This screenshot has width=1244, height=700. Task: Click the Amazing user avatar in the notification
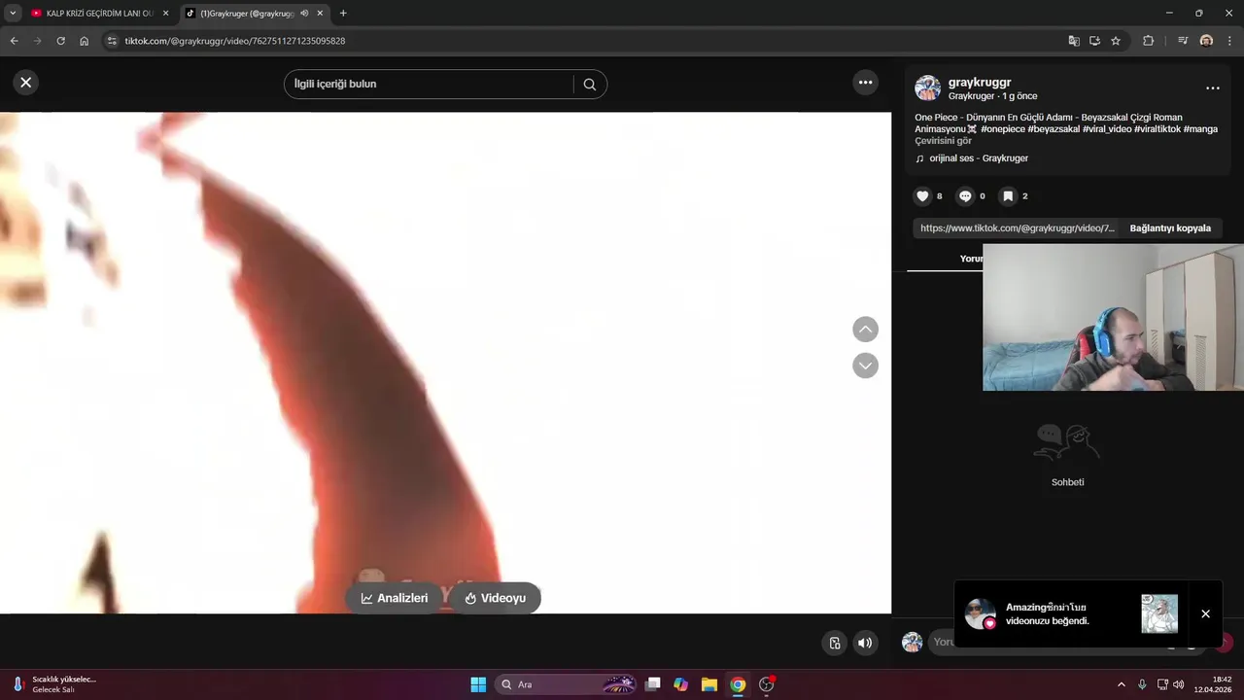(980, 613)
